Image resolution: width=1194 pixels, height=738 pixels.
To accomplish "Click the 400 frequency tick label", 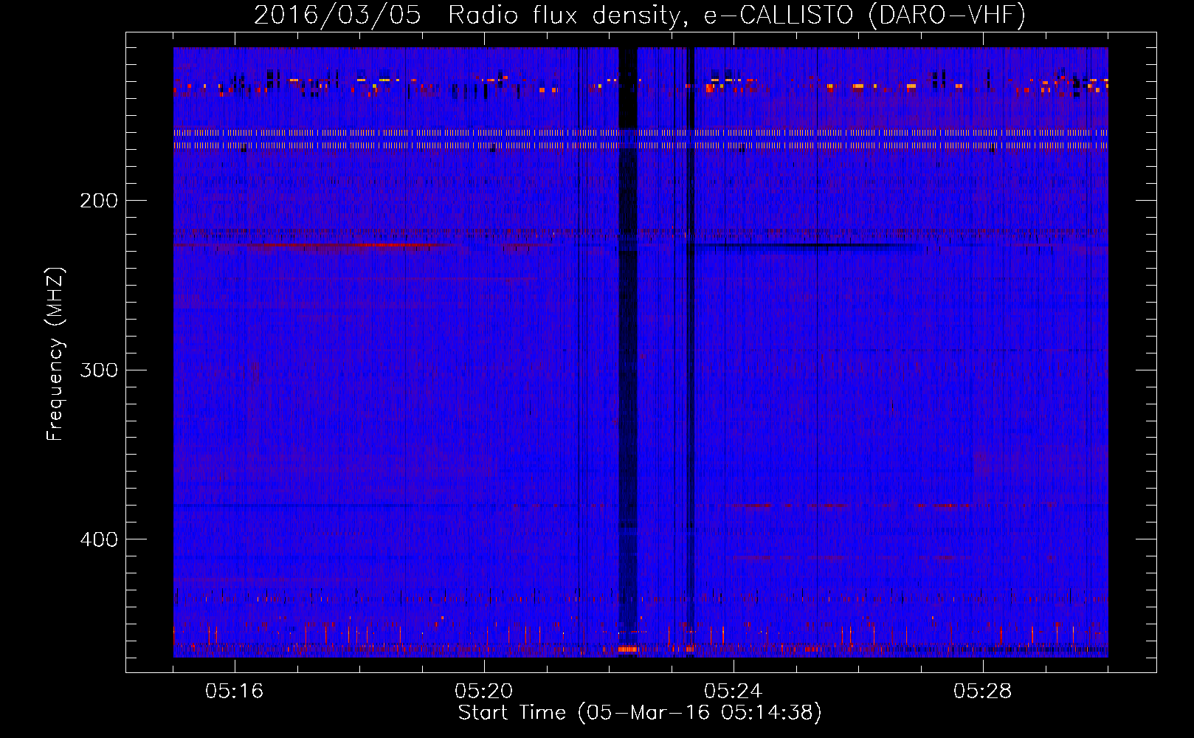I will tap(99, 539).
